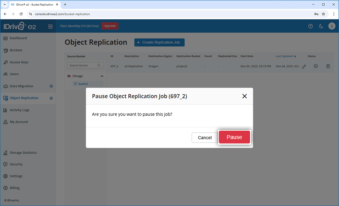Click the red Upgrade plan button
The height and width of the screenshot is (206, 339).
110,26
